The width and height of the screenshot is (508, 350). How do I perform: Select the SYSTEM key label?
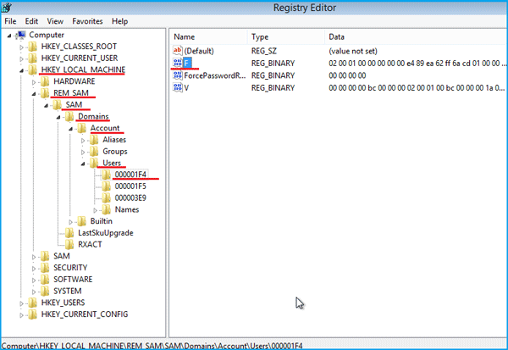68,291
